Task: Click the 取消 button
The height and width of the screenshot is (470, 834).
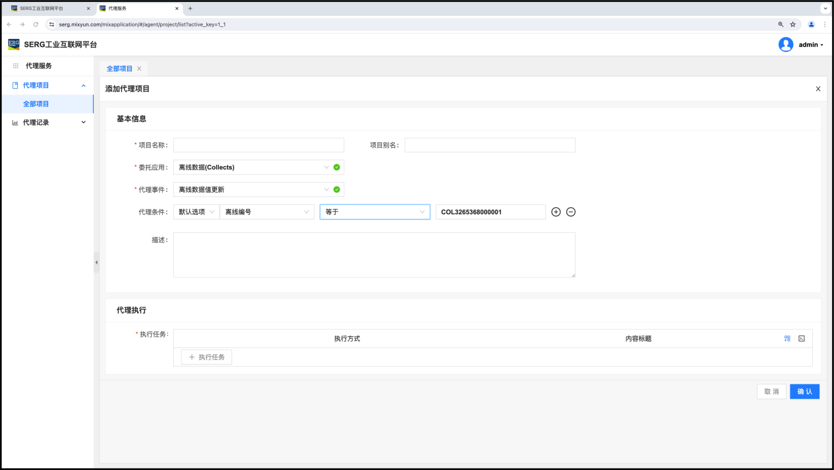Action: point(771,392)
